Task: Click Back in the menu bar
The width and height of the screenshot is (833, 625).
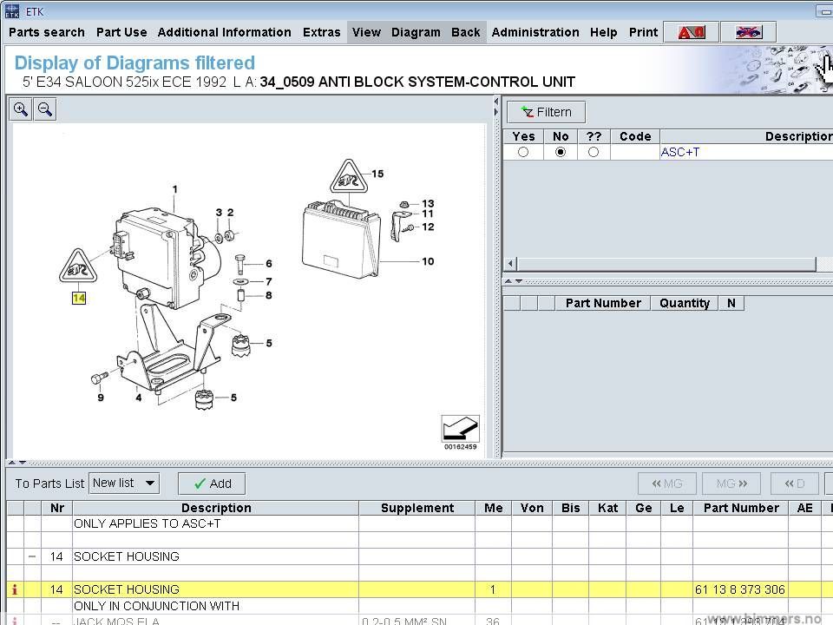Action: [465, 32]
